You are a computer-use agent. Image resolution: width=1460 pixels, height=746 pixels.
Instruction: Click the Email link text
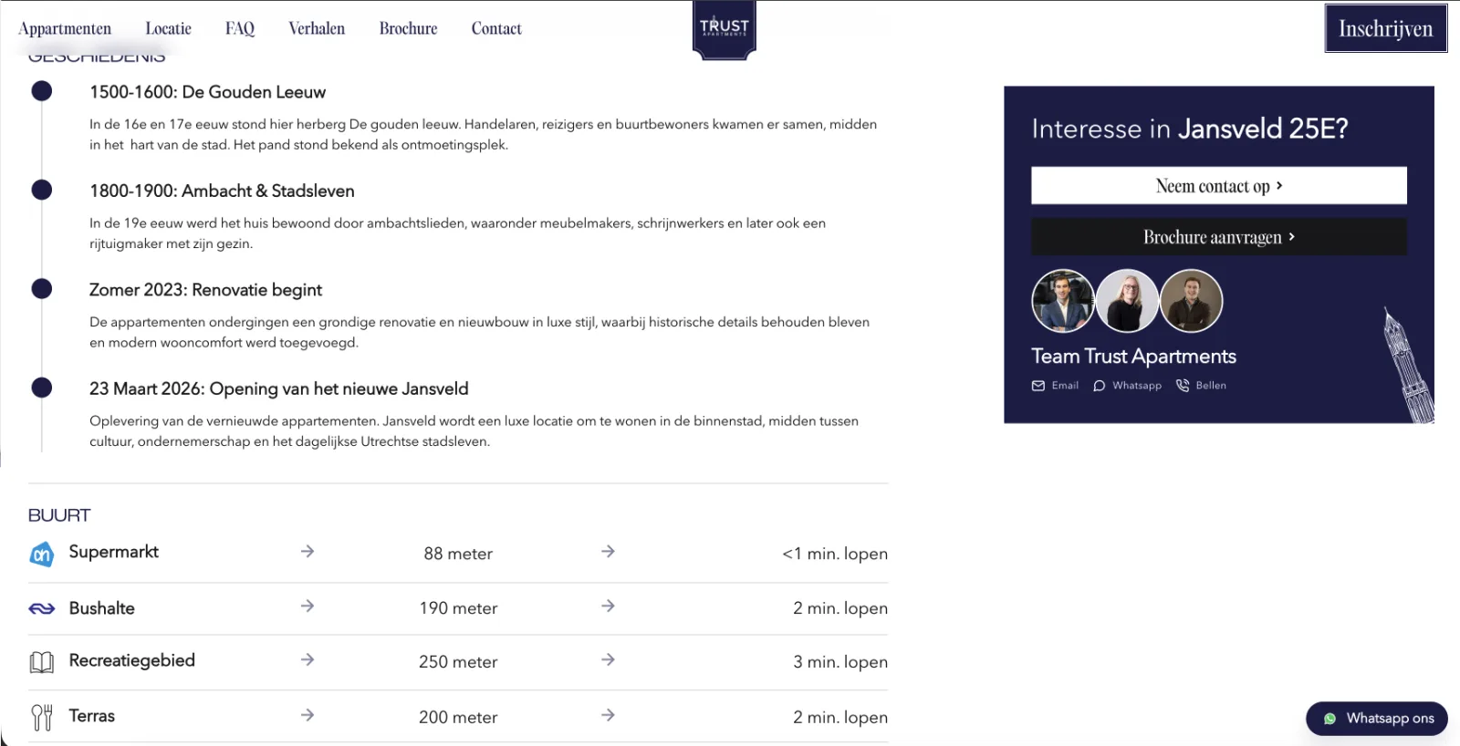[1065, 386]
